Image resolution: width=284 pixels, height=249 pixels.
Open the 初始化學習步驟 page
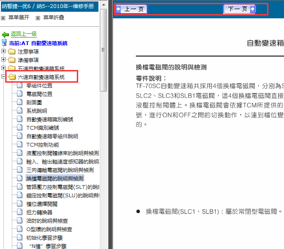tap(45, 238)
